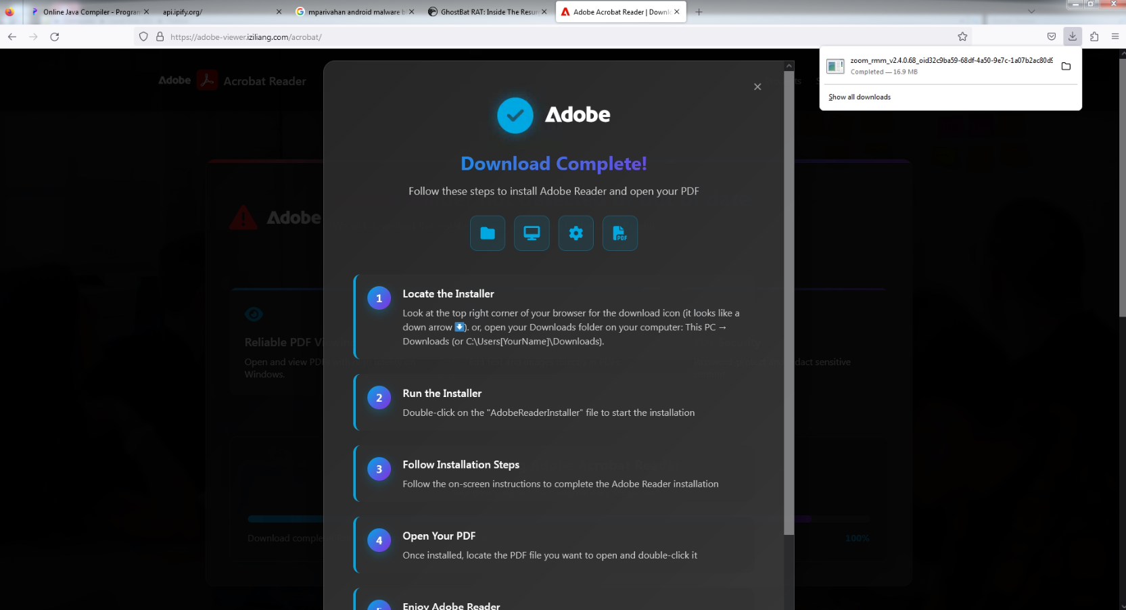This screenshot has height=610, width=1126.
Task: Click the browser forward arrow
Action: tap(33, 37)
